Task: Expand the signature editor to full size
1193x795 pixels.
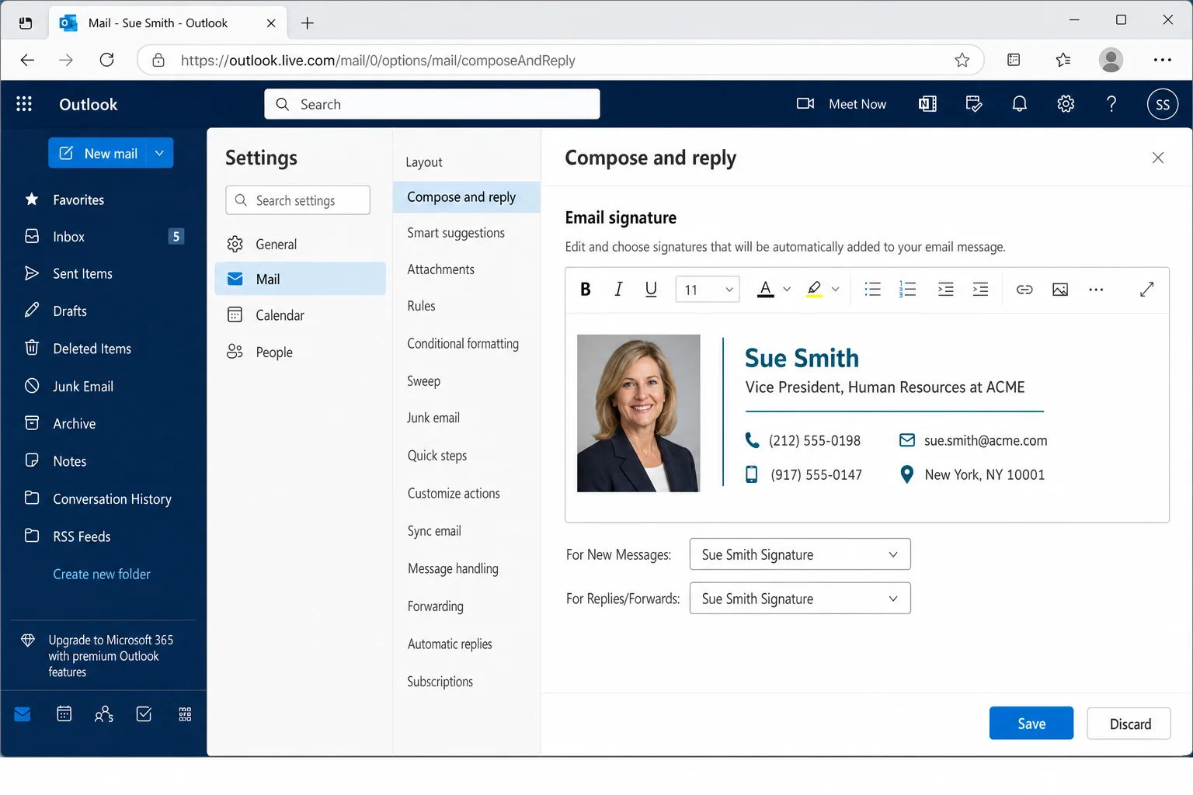Action: [x=1146, y=290]
